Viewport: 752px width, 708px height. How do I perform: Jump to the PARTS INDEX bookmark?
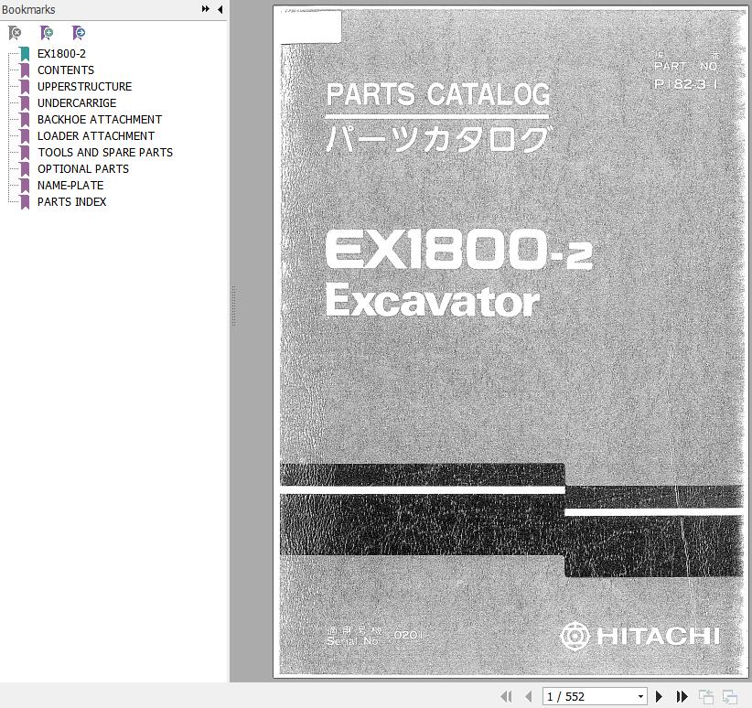[72, 202]
